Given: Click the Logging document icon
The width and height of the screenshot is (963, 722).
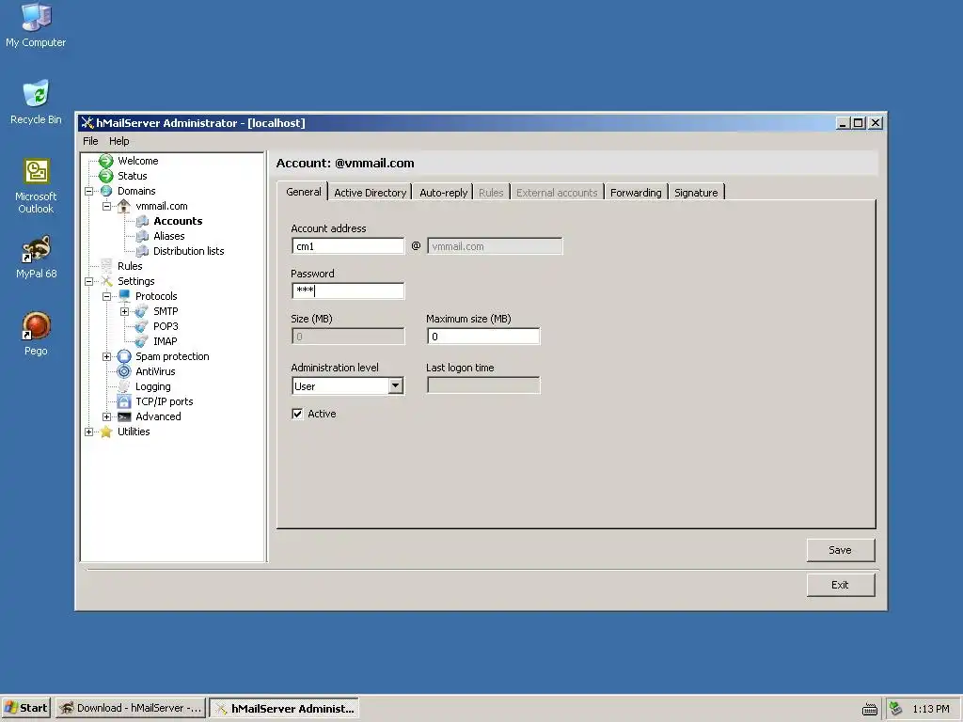Looking at the screenshot, I should click(x=124, y=386).
